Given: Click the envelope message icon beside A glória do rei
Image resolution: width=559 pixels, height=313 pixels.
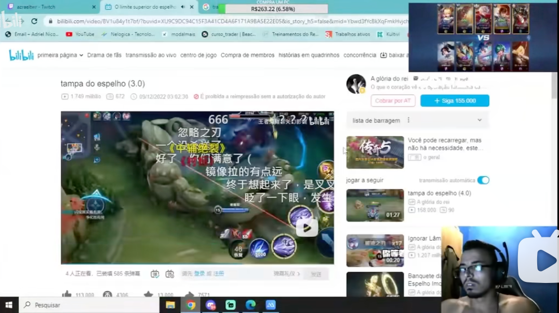Looking at the screenshot, I should [416, 78].
